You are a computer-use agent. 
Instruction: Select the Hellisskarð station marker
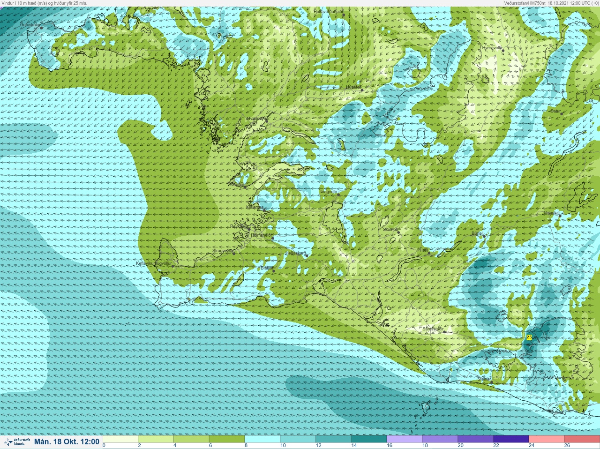click(307, 256)
